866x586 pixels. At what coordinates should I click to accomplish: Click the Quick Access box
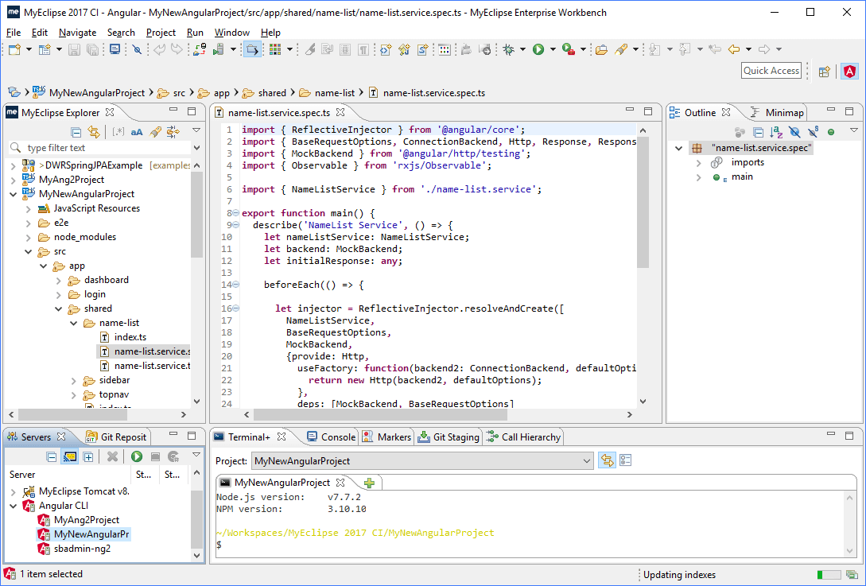pos(771,71)
